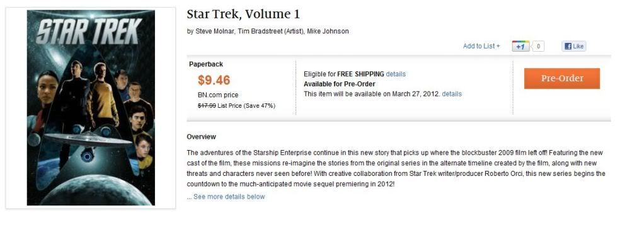
Task: Open author Mike Johnson's page
Action: (x=328, y=32)
